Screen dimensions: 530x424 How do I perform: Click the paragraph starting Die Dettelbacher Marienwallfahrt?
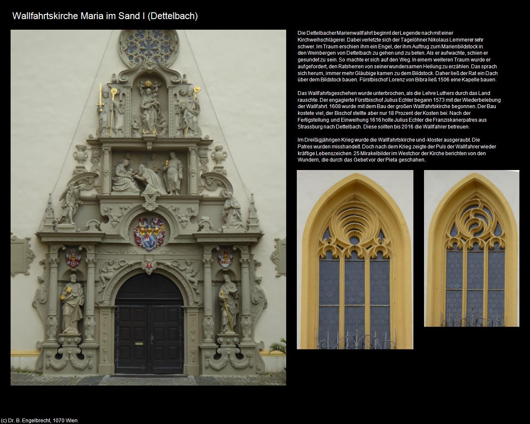tap(398, 56)
